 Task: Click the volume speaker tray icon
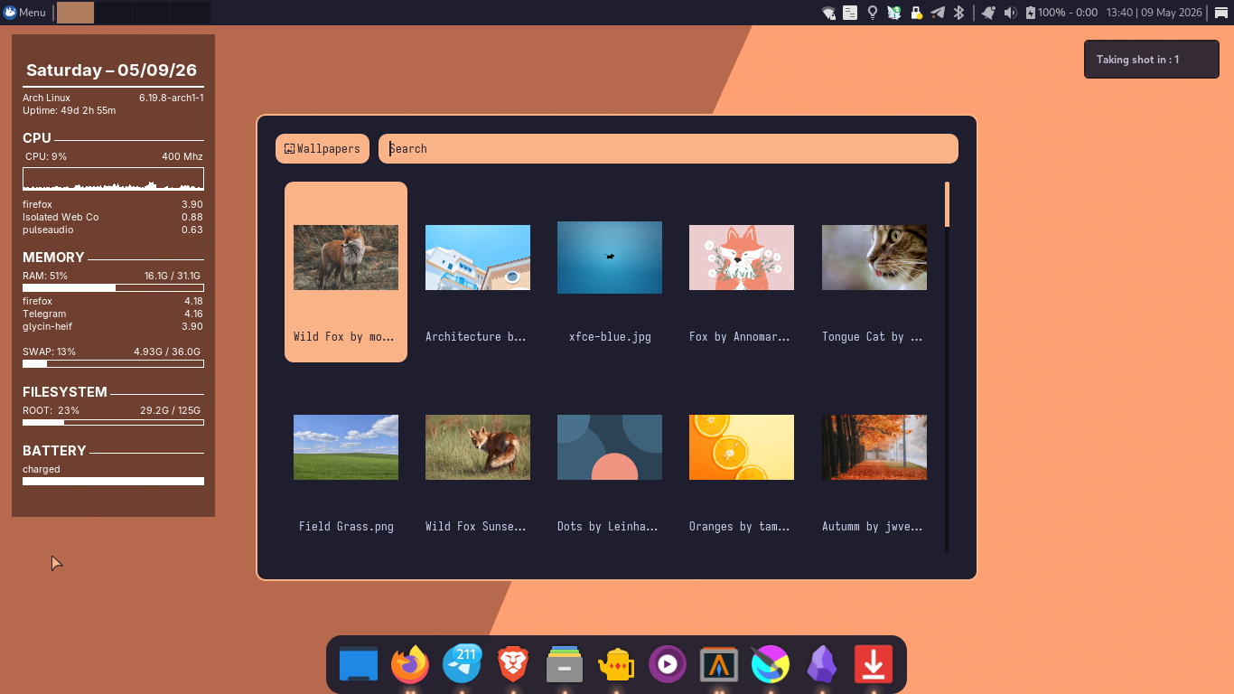click(1010, 13)
